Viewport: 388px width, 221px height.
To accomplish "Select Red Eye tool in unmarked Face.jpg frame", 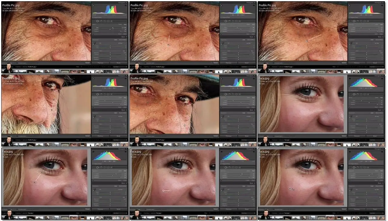I will 358,94.
